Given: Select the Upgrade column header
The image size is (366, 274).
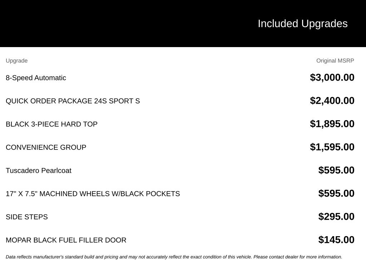Looking at the screenshot, I should pos(16,61).
